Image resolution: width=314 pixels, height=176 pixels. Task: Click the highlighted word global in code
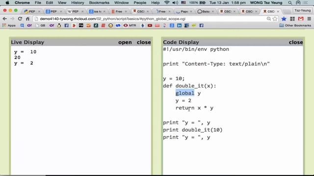coord(185,93)
